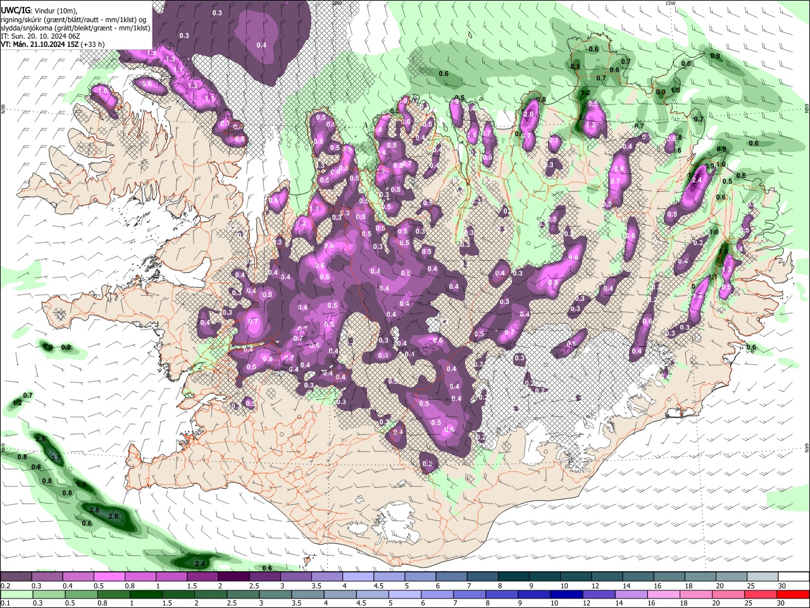Select the dark teal snow swatch between 9 and 10
Viewport: 810px width, 608px height.
click(x=545, y=576)
